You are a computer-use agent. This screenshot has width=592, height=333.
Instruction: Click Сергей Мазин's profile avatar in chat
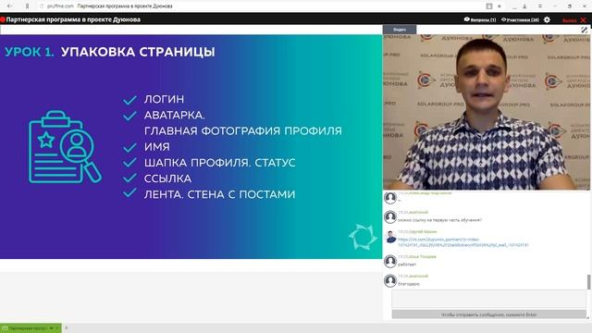390,237
